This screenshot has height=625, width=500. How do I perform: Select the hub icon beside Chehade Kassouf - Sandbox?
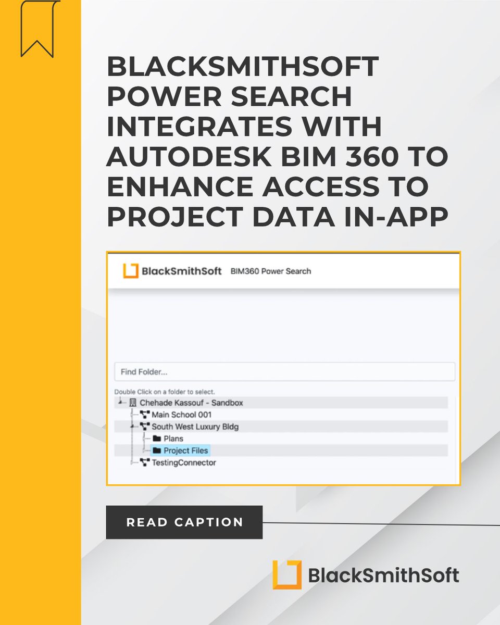pyautogui.click(x=132, y=403)
